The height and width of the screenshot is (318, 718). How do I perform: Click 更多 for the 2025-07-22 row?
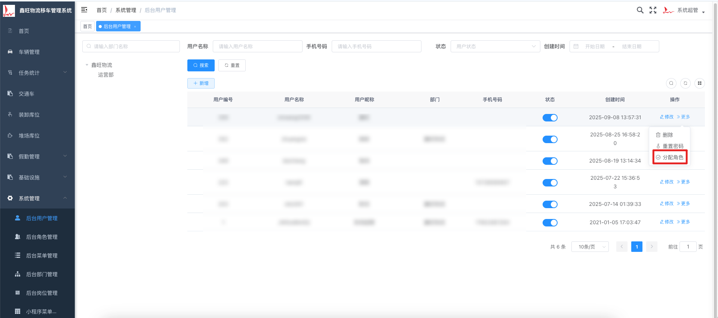pos(683,182)
